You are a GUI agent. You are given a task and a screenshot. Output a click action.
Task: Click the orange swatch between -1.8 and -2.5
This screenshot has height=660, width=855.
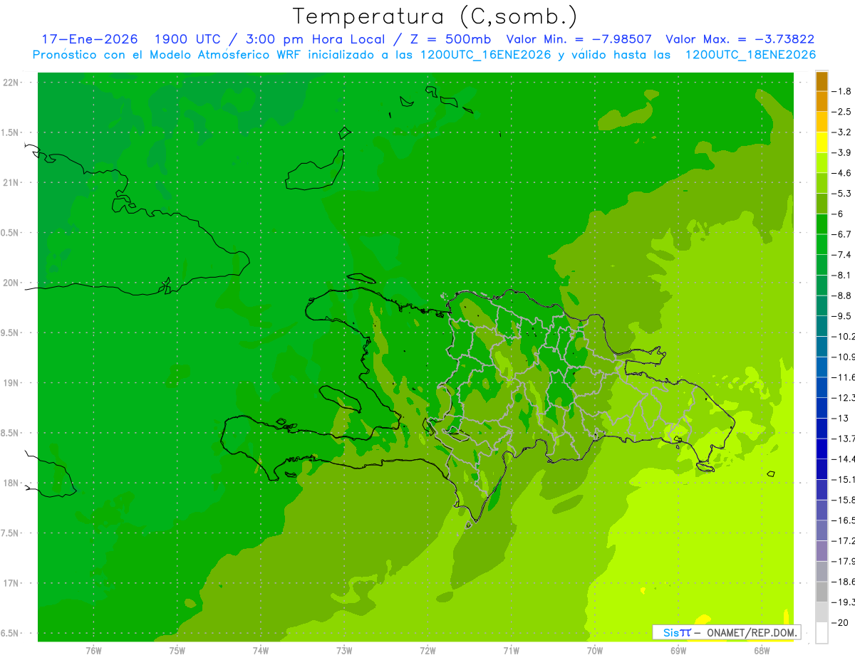(x=822, y=102)
